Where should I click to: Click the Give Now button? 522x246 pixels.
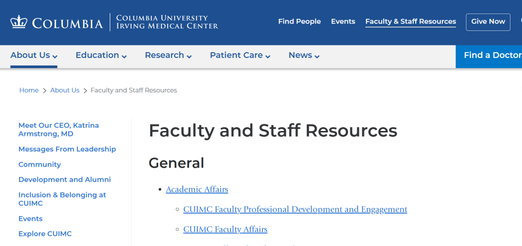point(488,22)
